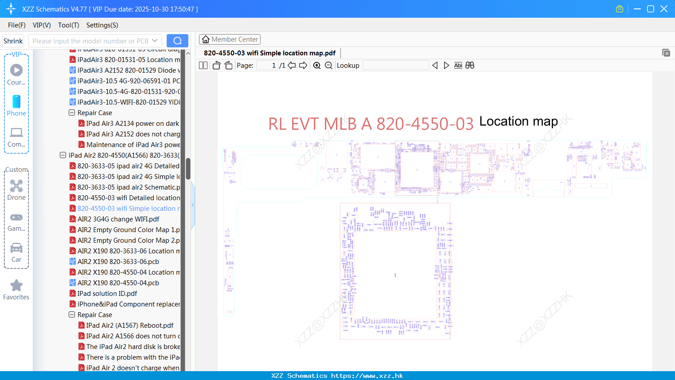Click the binoculars search icon
The image size is (675, 380).
point(470,65)
